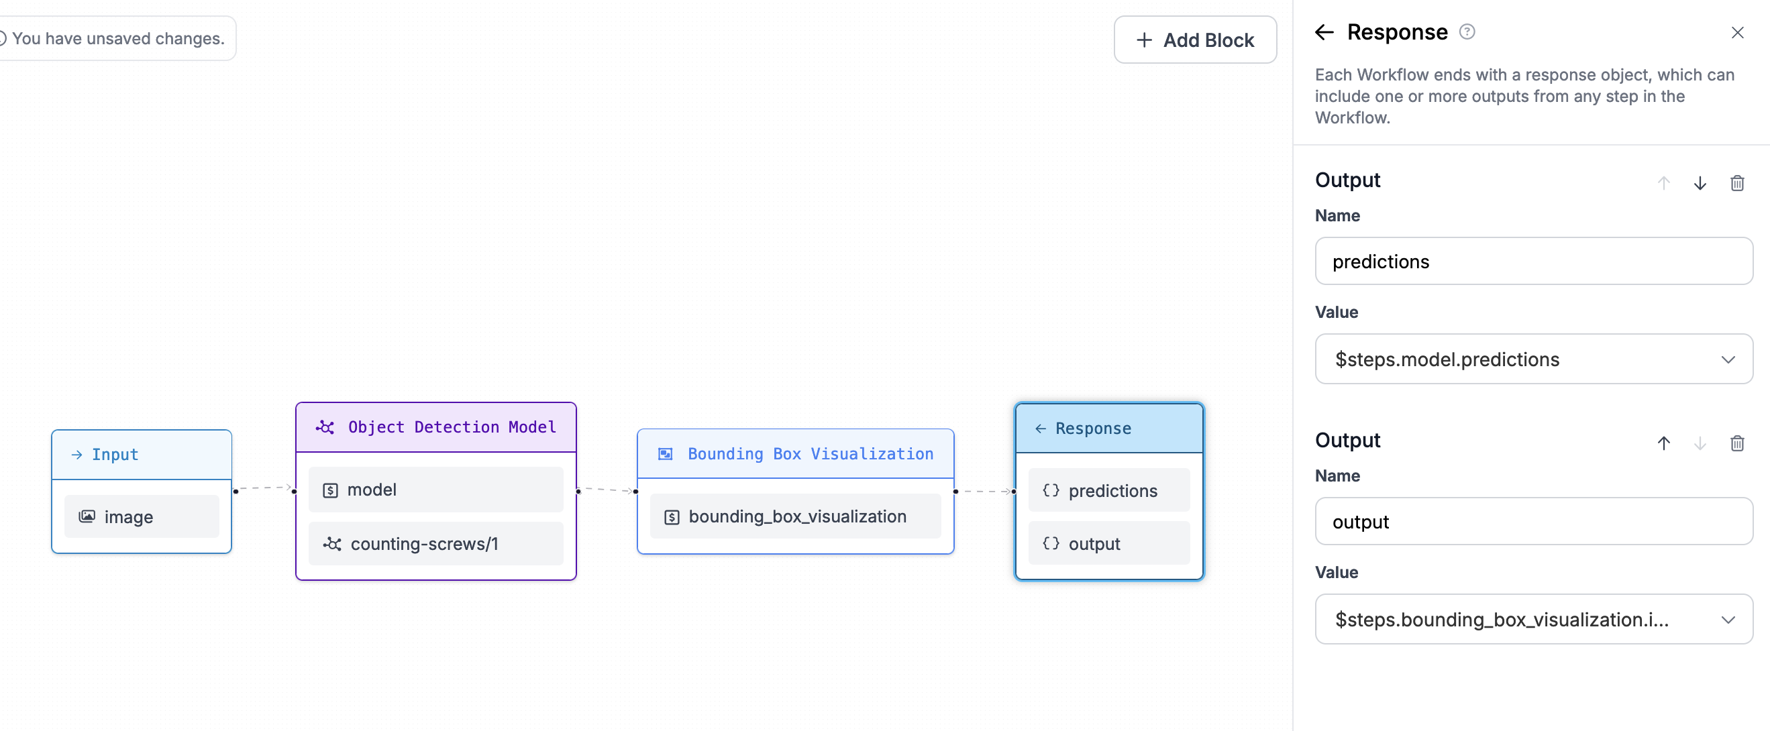Click the image icon on Bounding Box Visualization block
The image size is (1770, 731).
665,453
